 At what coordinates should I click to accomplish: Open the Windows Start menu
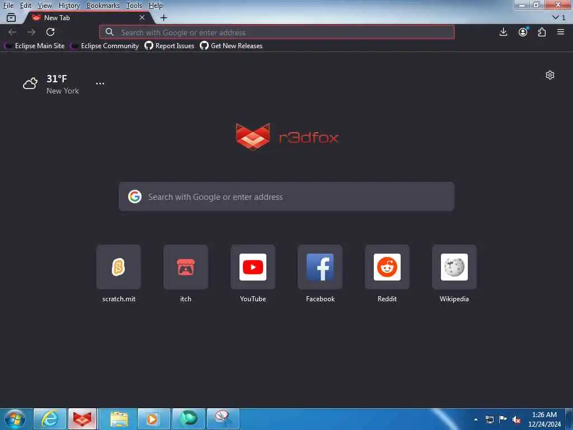pyautogui.click(x=15, y=419)
